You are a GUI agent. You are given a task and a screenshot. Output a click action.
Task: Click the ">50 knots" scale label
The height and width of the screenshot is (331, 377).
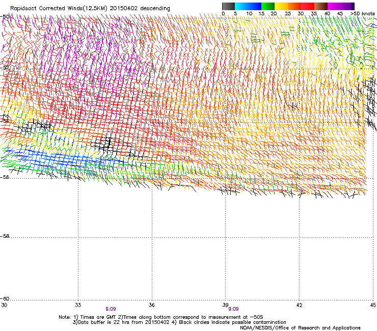point(362,14)
